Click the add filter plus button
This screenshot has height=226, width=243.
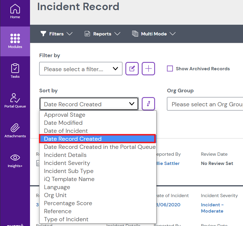click(148, 69)
